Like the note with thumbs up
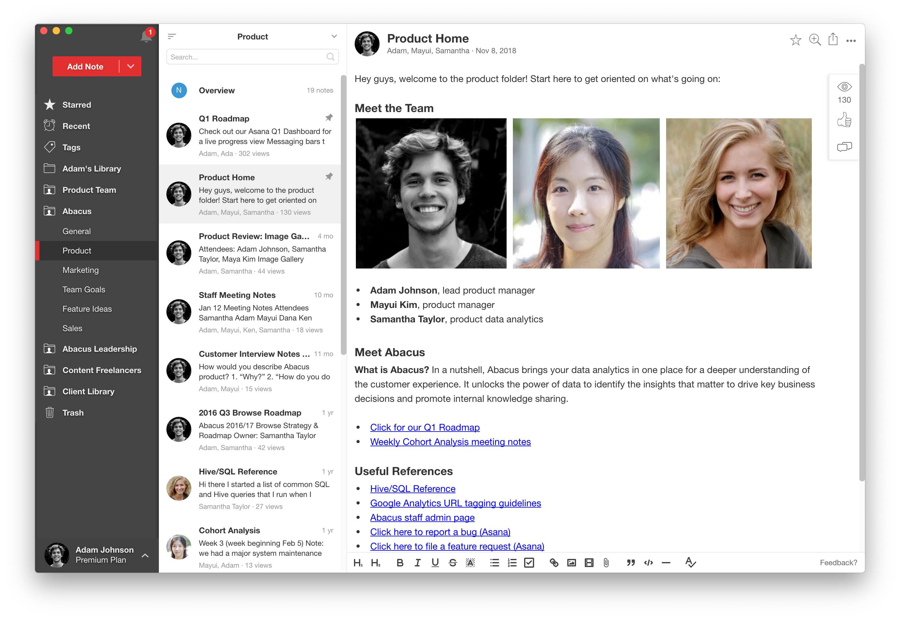This screenshot has width=900, height=619. pyautogui.click(x=844, y=120)
